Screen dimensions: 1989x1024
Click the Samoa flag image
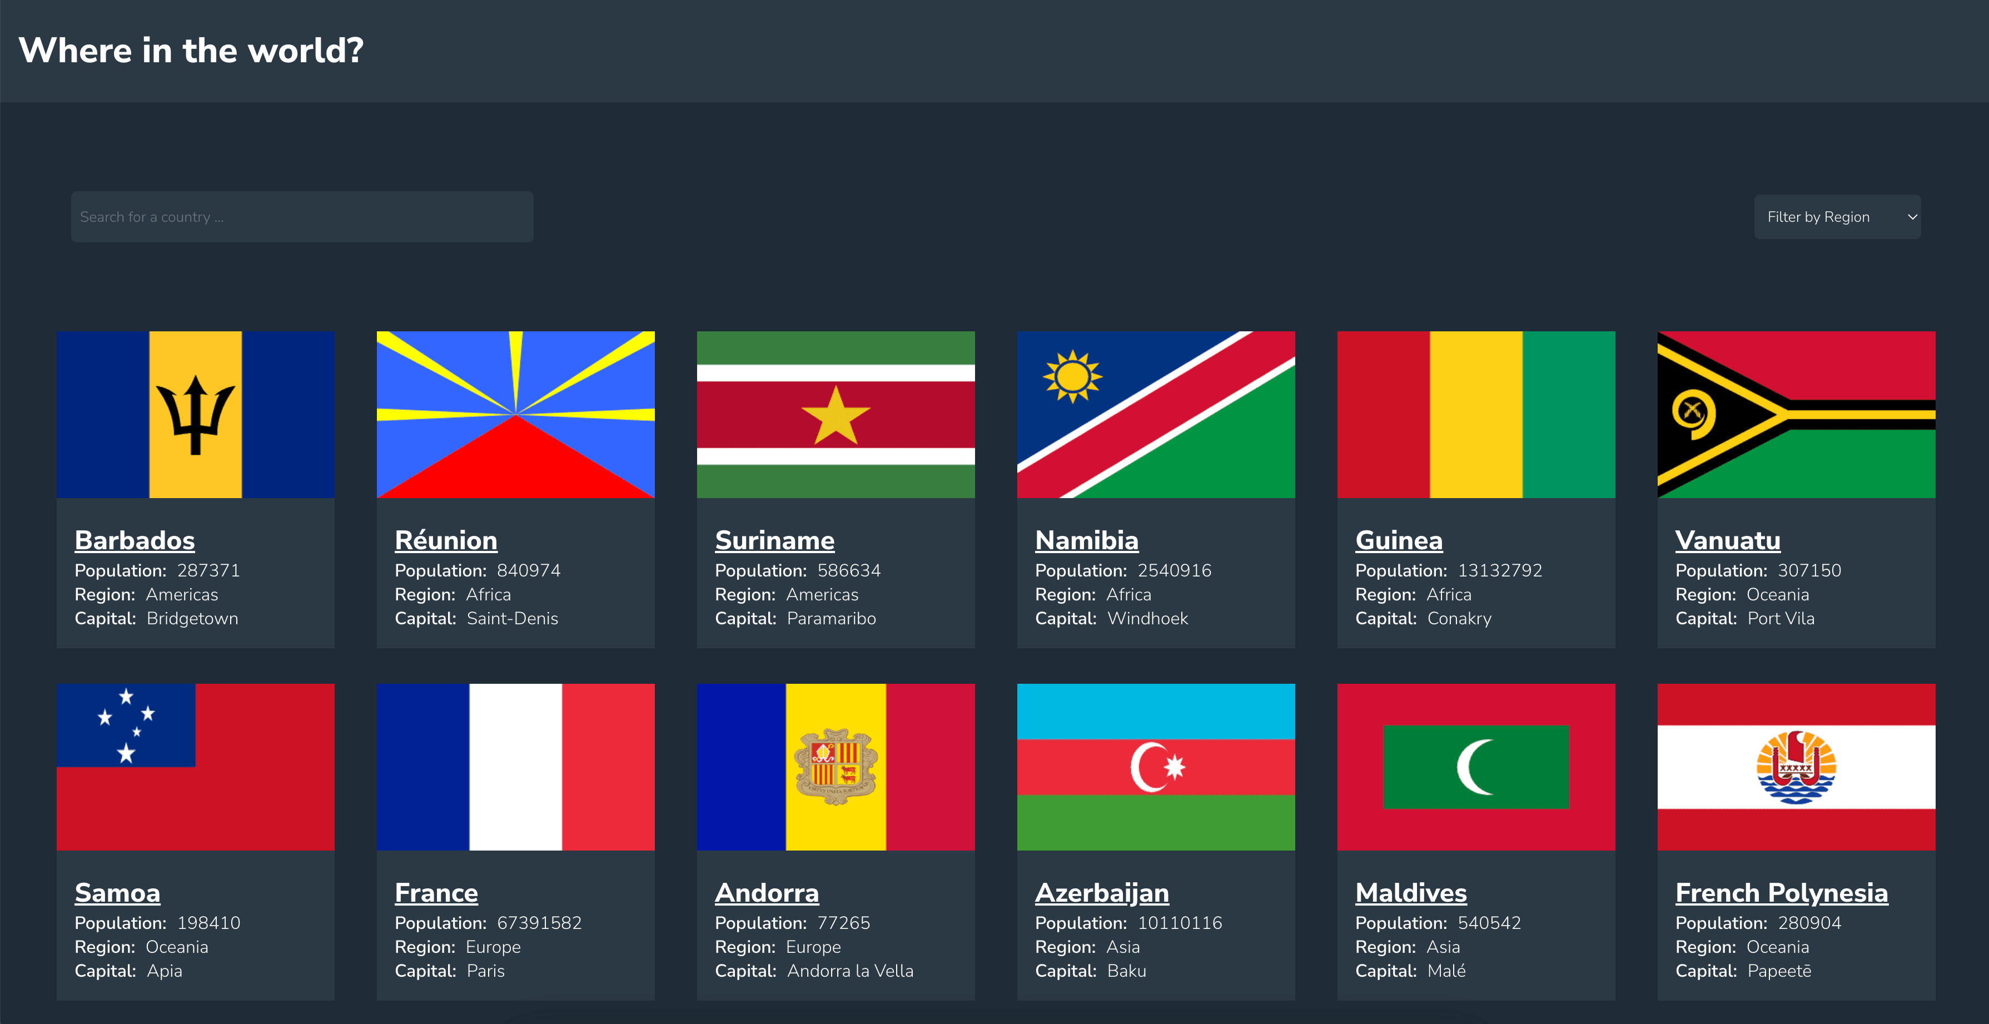tap(195, 767)
